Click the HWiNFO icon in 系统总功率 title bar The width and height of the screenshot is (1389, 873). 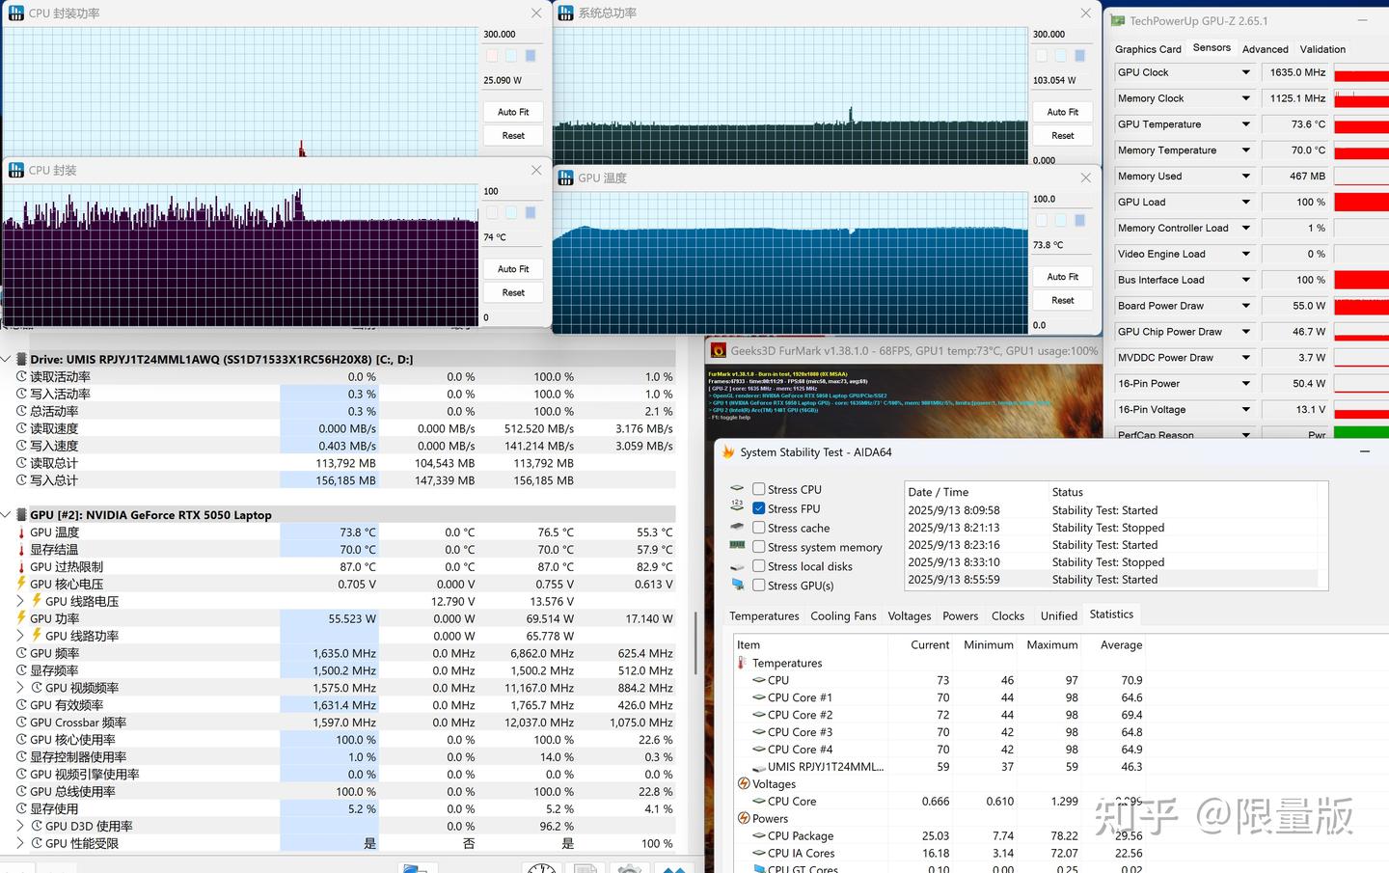[565, 14]
